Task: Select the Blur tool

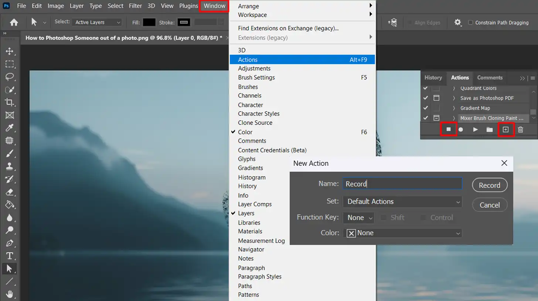Action: click(10, 218)
